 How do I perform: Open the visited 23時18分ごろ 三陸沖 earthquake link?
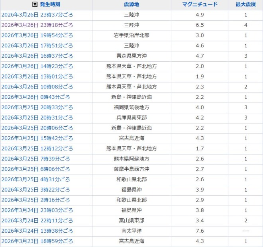(x=37, y=25)
